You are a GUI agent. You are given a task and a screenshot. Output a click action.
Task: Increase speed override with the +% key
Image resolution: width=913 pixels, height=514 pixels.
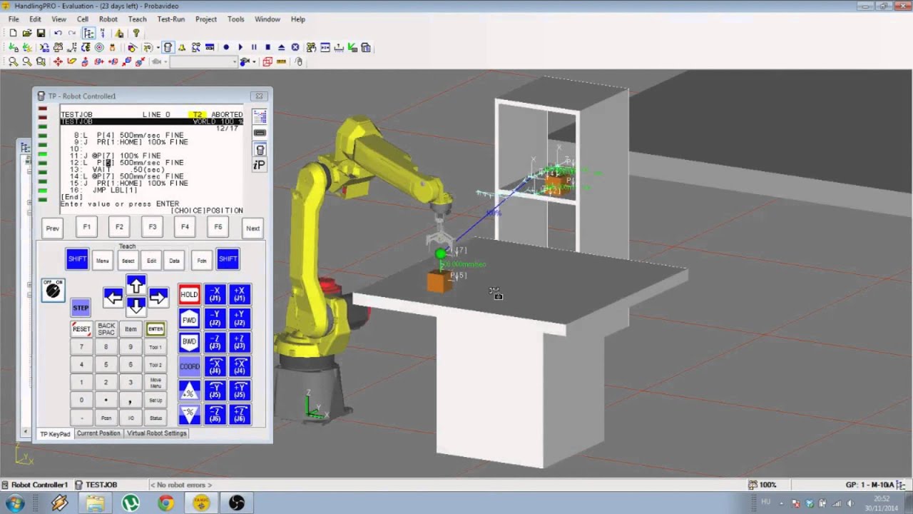[189, 390]
